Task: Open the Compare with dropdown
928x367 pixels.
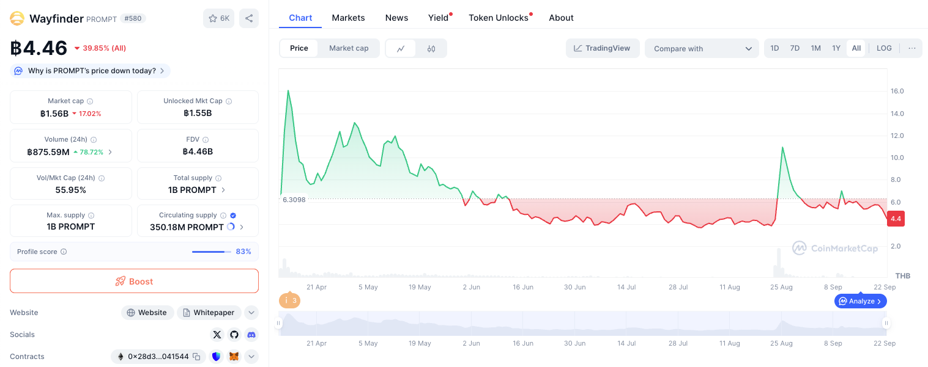Action: (x=702, y=49)
